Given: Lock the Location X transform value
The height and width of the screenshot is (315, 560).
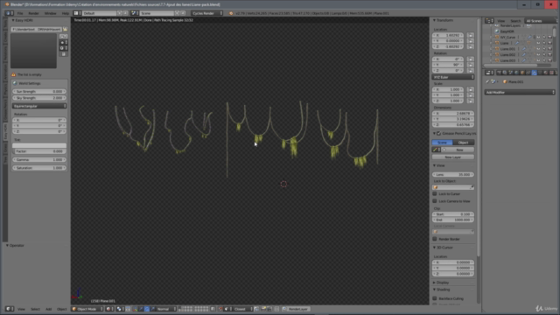Looking at the screenshot, I should click(471, 35).
